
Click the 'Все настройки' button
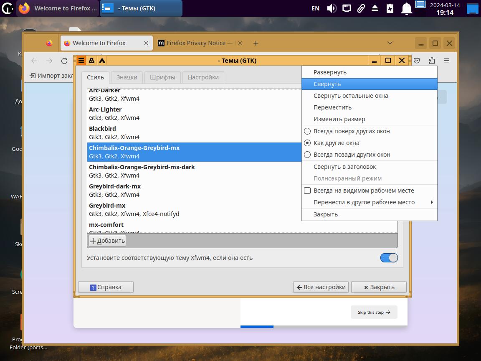(321, 287)
